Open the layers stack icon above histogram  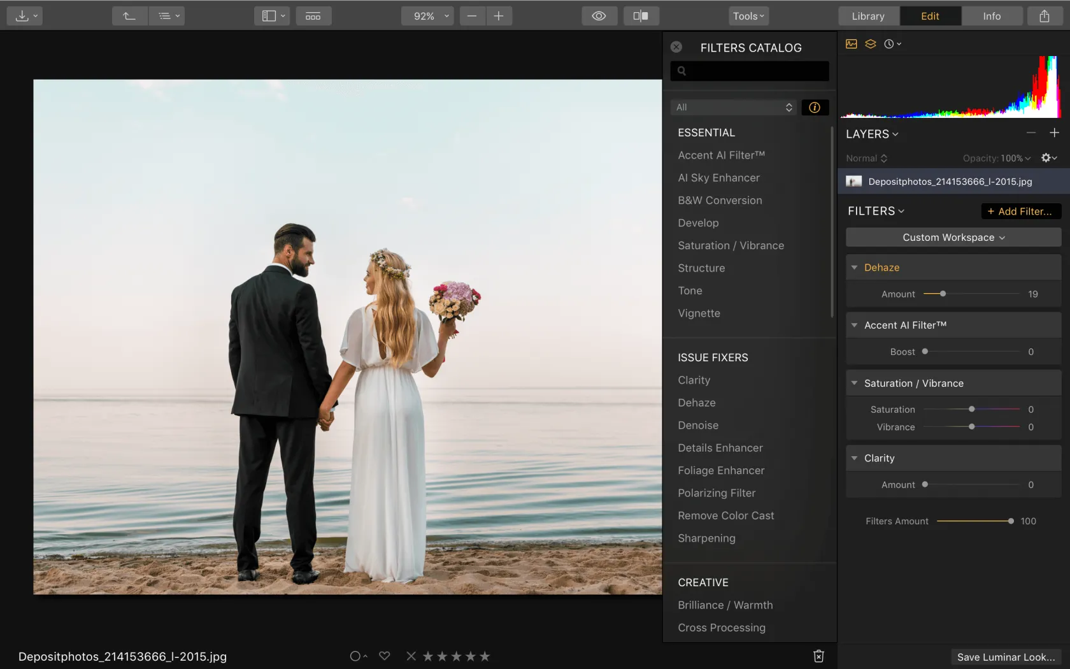(871, 44)
